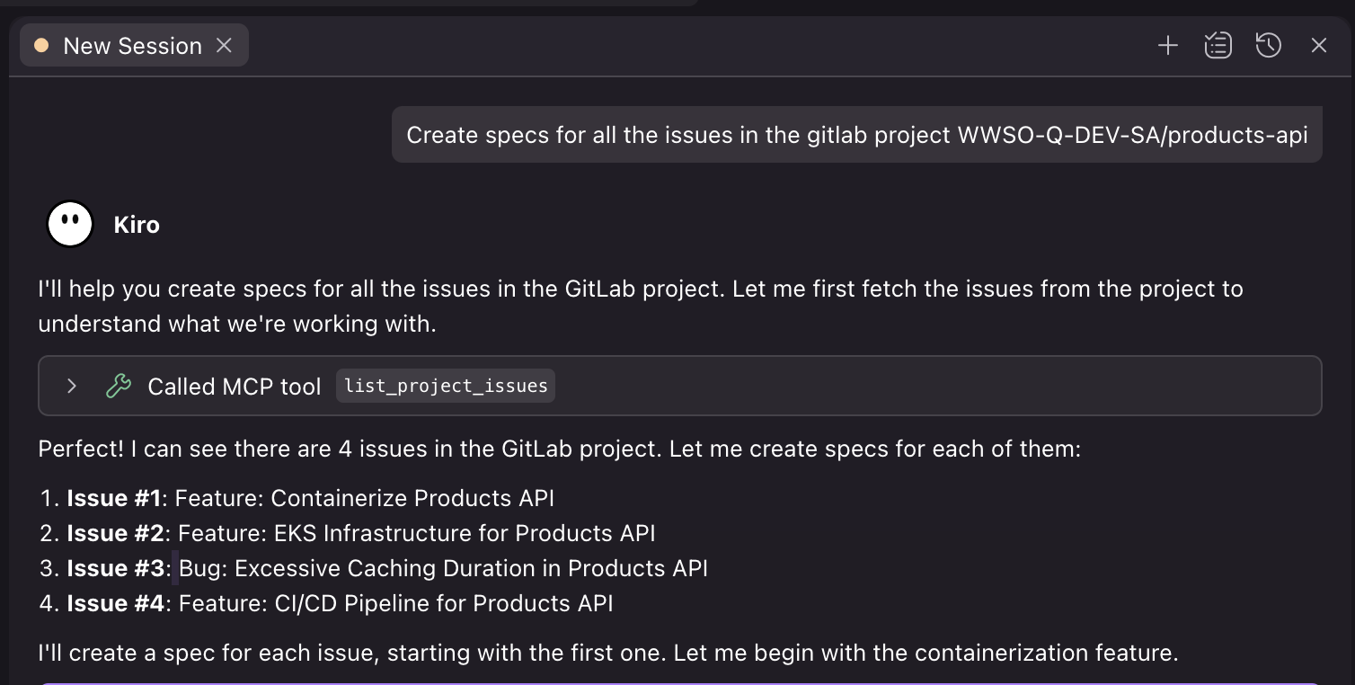Image resolution: width=1355 pixels, height=685 pixels.
Task: Close the New Session tab with its X
Action: (x=224, y=45)
